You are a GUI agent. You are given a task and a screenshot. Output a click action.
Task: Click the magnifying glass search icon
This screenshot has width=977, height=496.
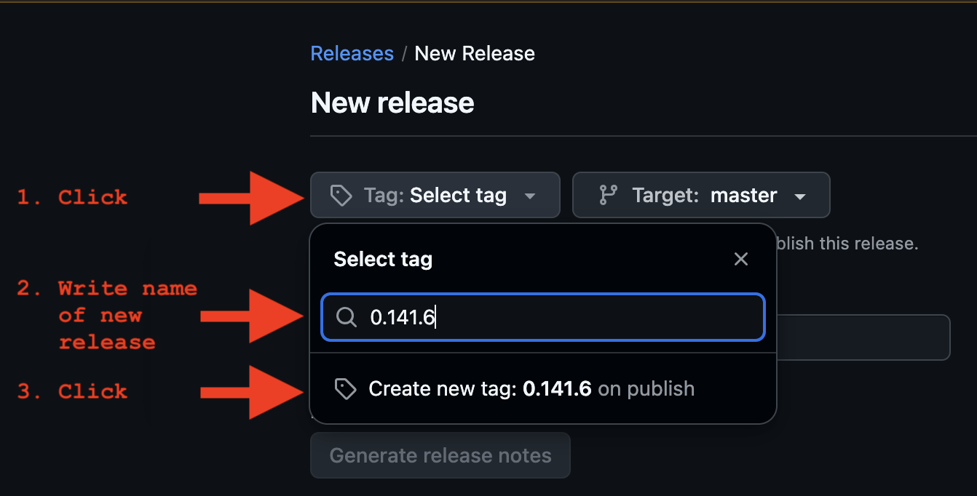(346, 316)
